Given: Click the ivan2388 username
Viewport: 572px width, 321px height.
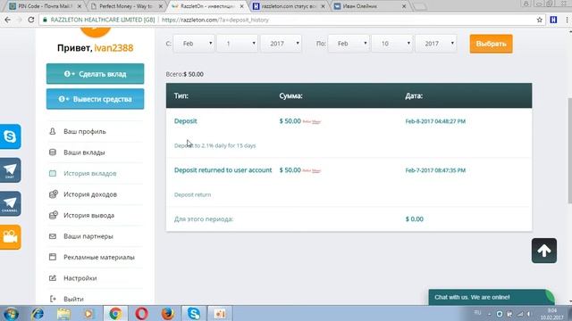Looking at the screenshot, I should [114, 47].
